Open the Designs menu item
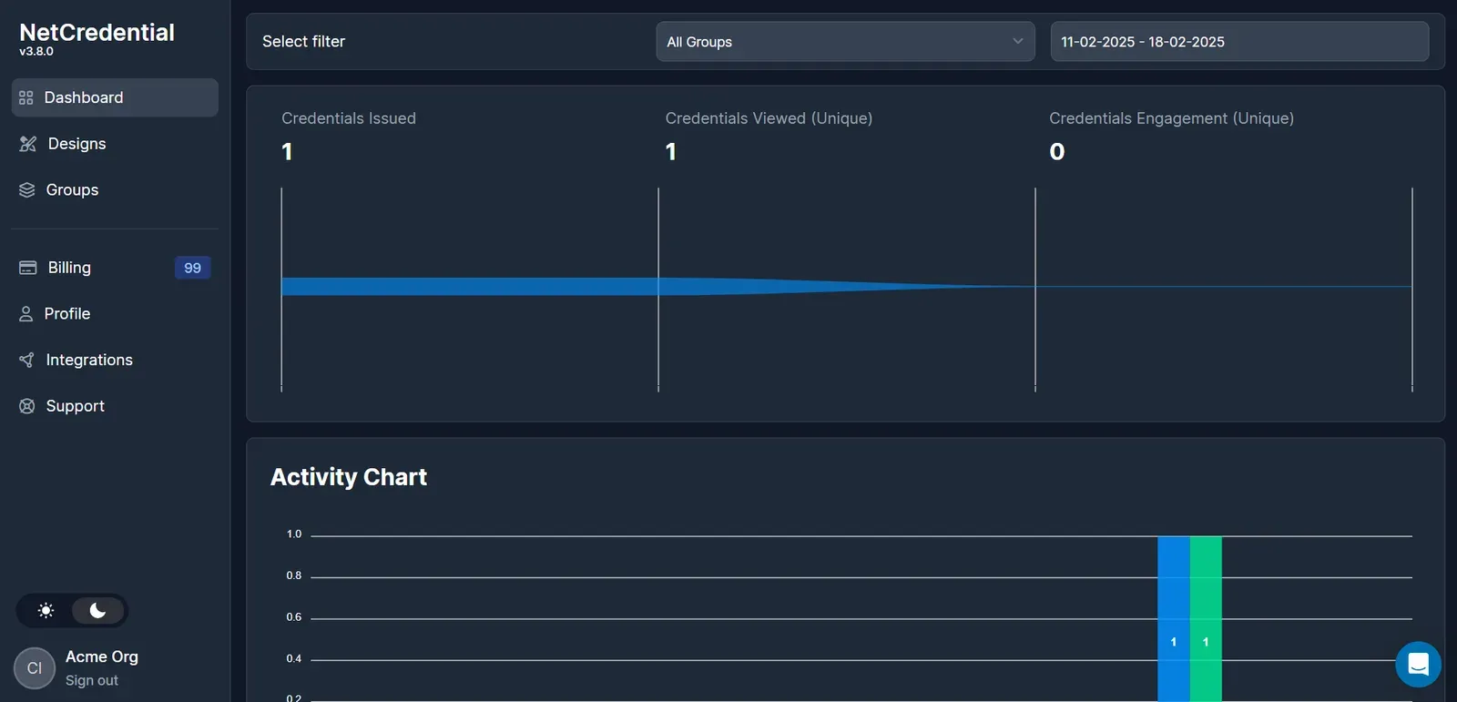The height and width of the screenshot is (702, 1457). [x=115, y=144]
